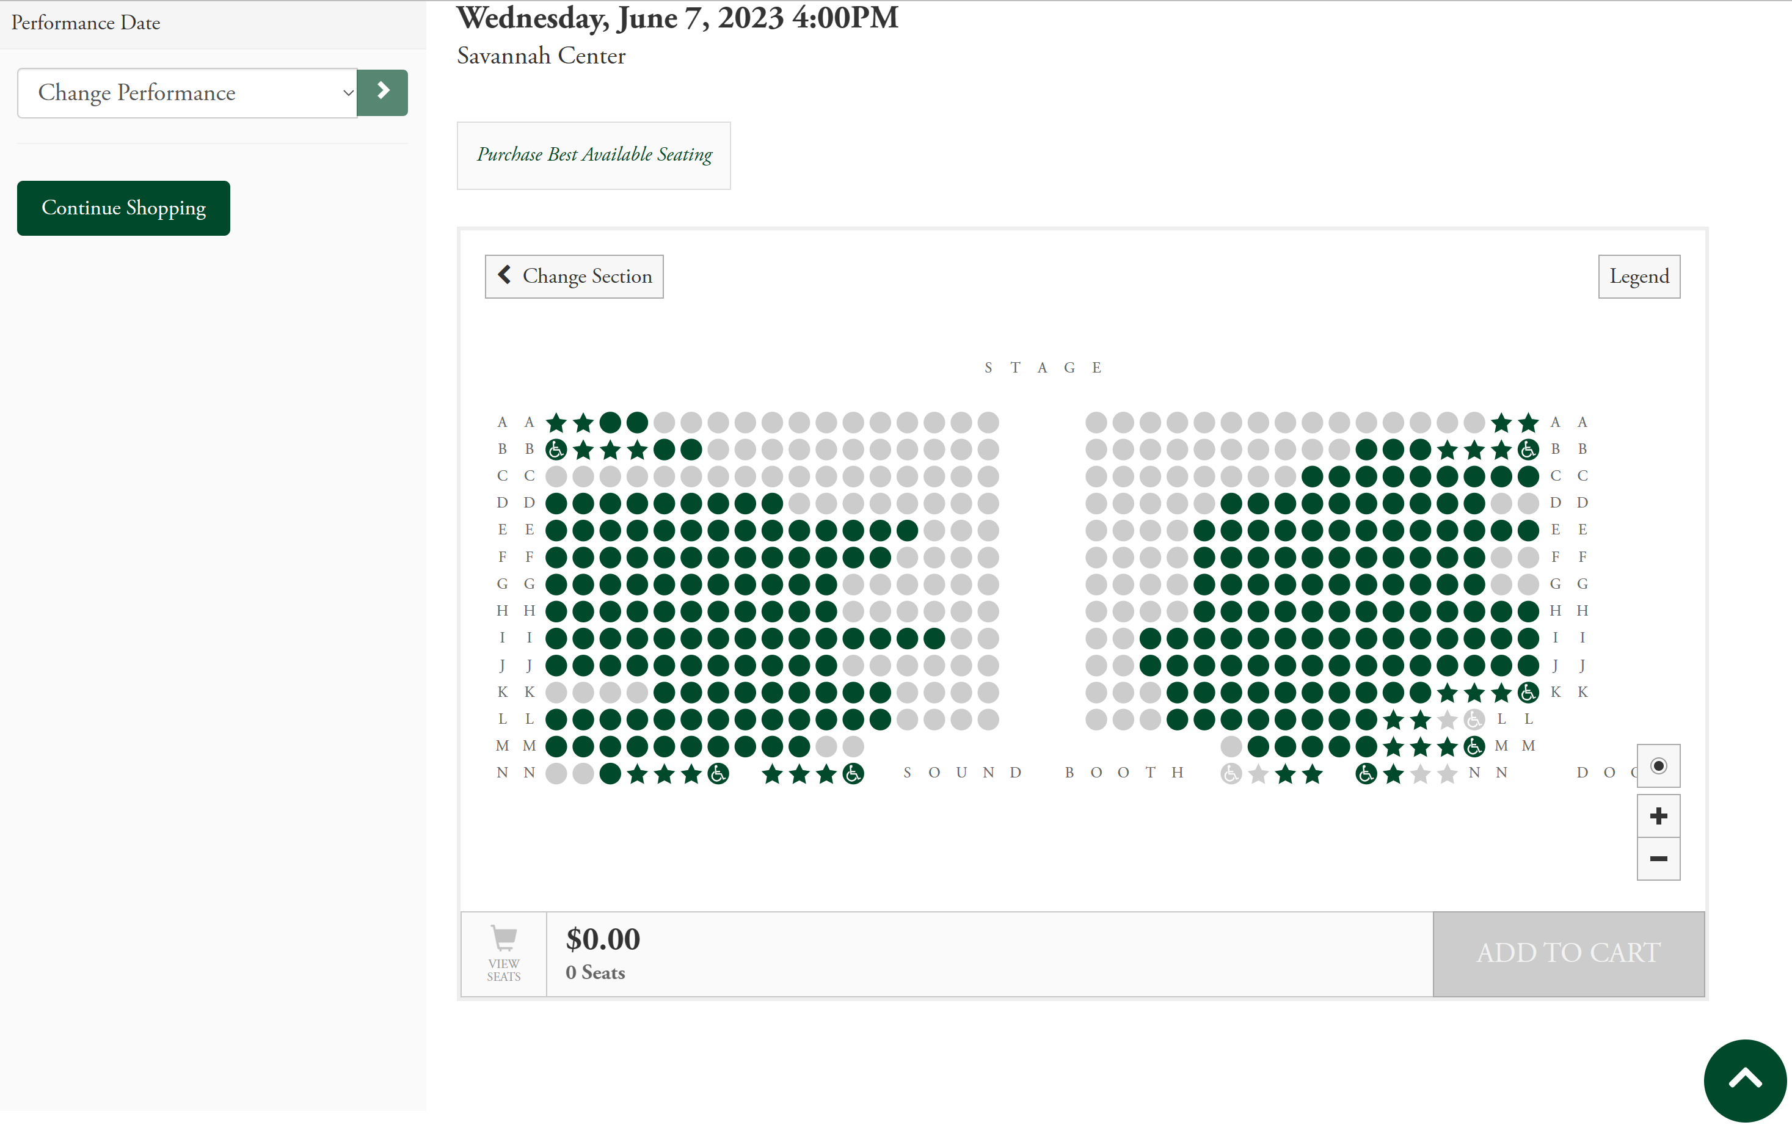Screen dimensions: 1792x1125
Task: Click the scroll-to-top arrow circle
Action: pyautogui.click(x=1744, y=1080)
